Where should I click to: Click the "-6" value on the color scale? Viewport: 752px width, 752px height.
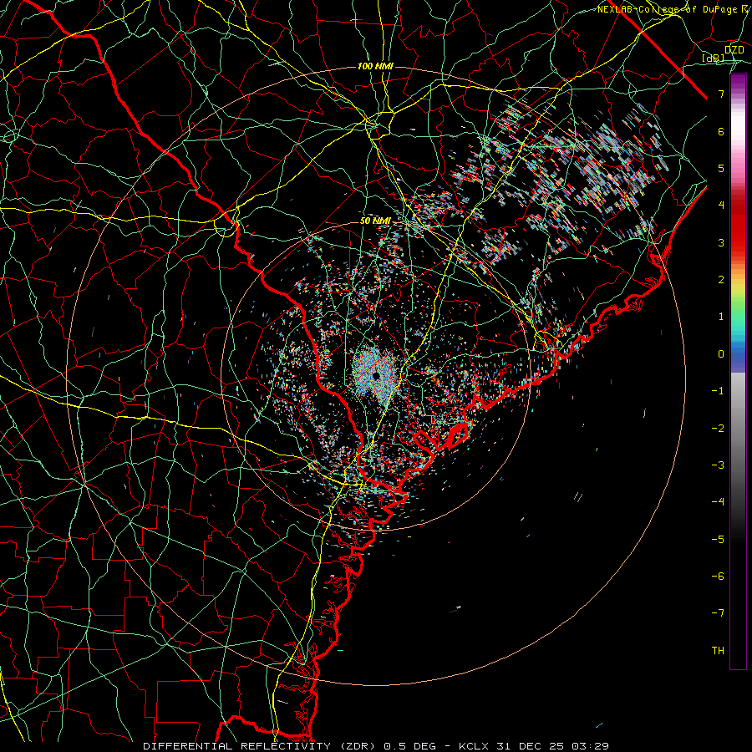click(718, 577)
